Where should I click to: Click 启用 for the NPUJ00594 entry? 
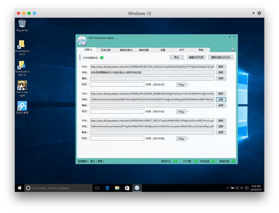pos(221,105)
